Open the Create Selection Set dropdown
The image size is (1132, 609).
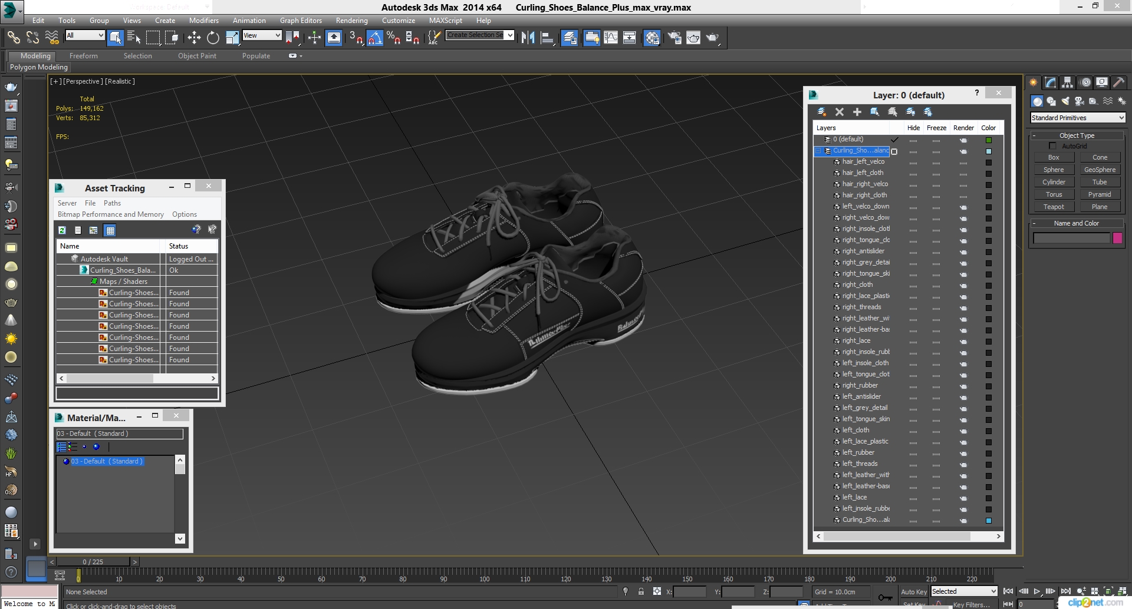480,35
